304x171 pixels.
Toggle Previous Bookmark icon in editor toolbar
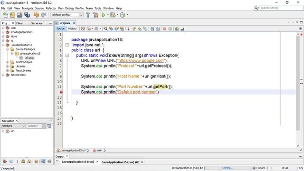134,28
